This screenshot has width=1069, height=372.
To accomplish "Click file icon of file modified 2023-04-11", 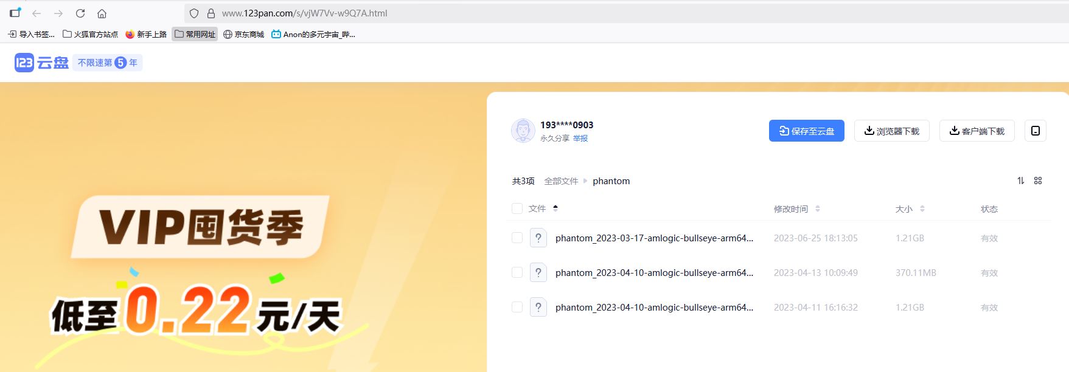I will point(538,307).
